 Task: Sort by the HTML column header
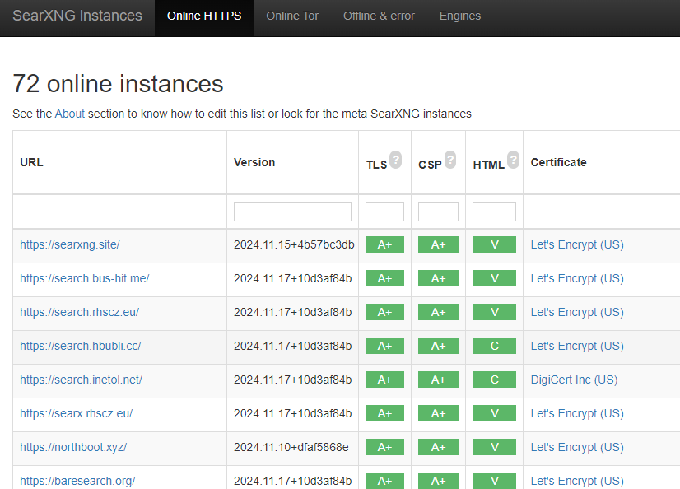coord(489,165)
